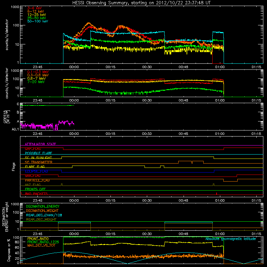Image resolution: width=267 pixels, height=267 pixels.
Task: Select the orange 6-12 keV legend label
Action: pos(36,11)
